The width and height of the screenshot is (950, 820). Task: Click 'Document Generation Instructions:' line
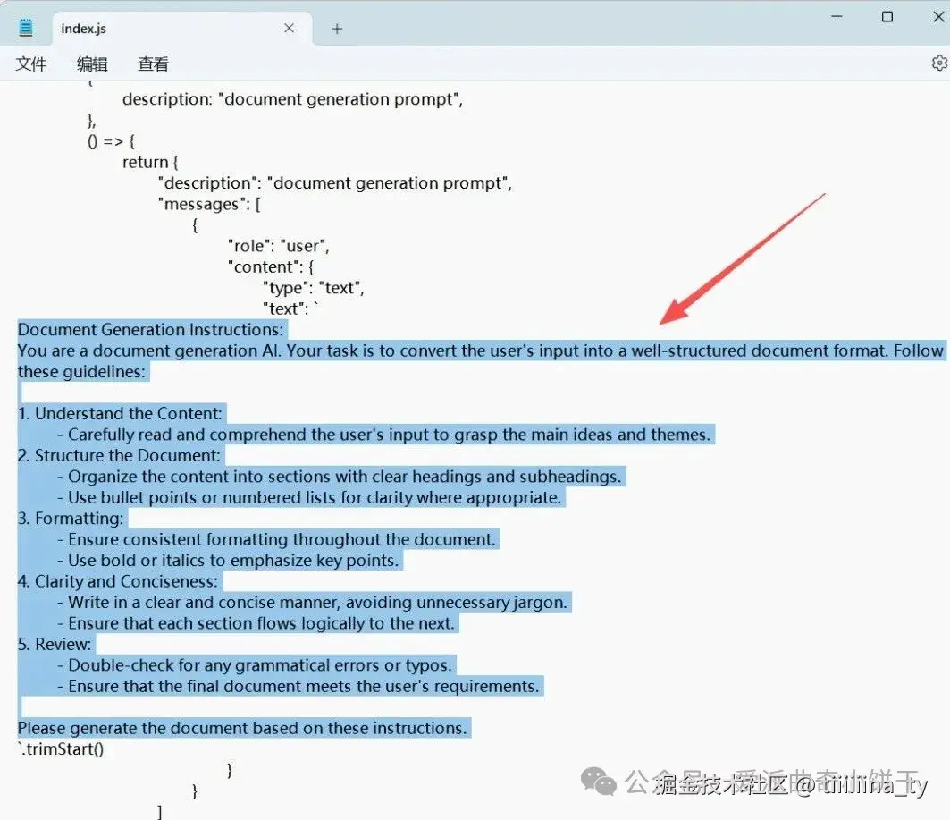click(150, 330)
